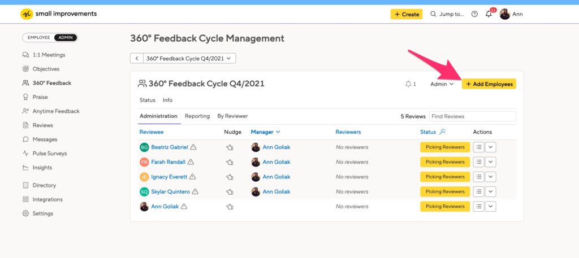The height and width of the screenshot is (258, 579).
Task: Click the cycle bell icon showing 1
Action: [x=411, y=84]
